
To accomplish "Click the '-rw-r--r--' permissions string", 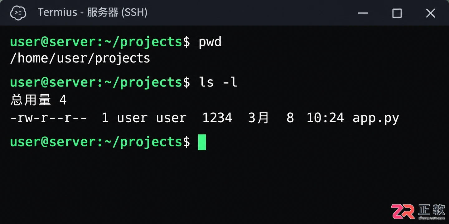I will tap(49, 118).
